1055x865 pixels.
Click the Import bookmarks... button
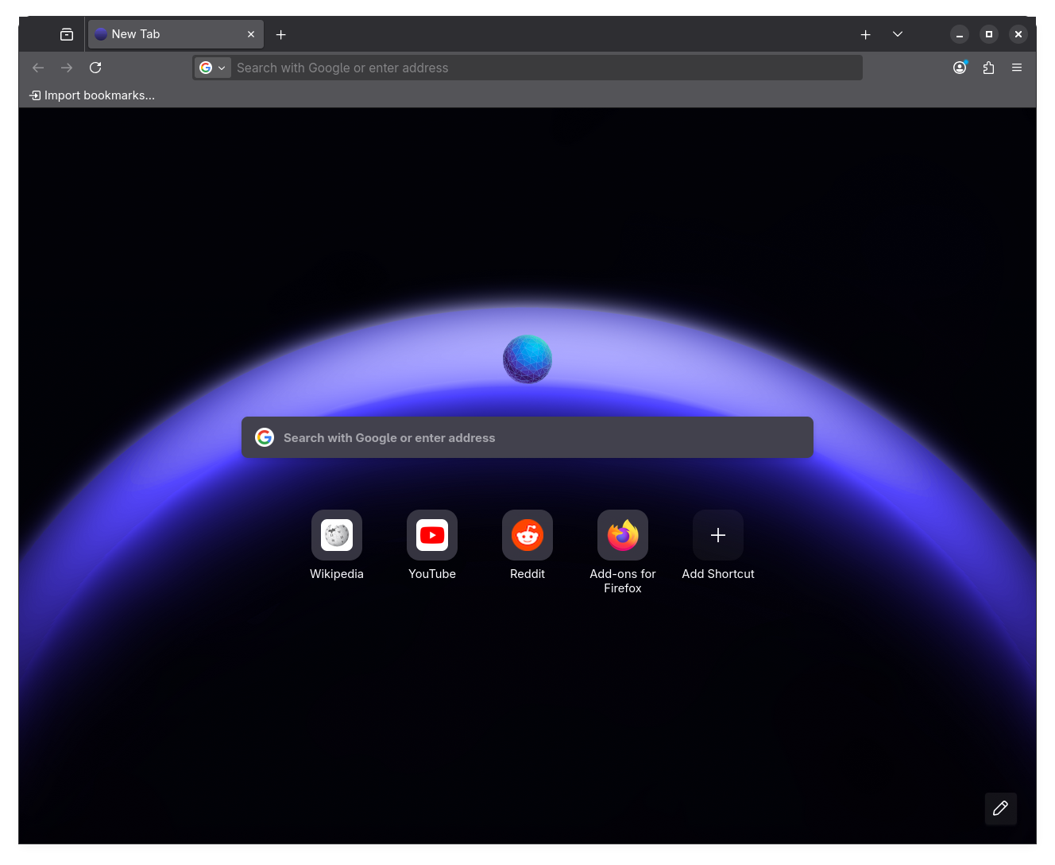coord(92,95)
